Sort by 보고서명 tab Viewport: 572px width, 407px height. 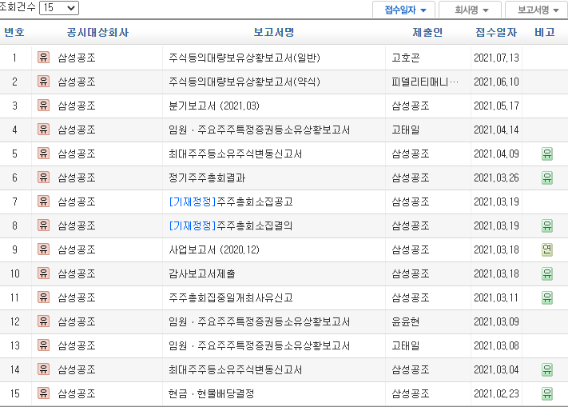pyautogui.click(x=537, y=10)
